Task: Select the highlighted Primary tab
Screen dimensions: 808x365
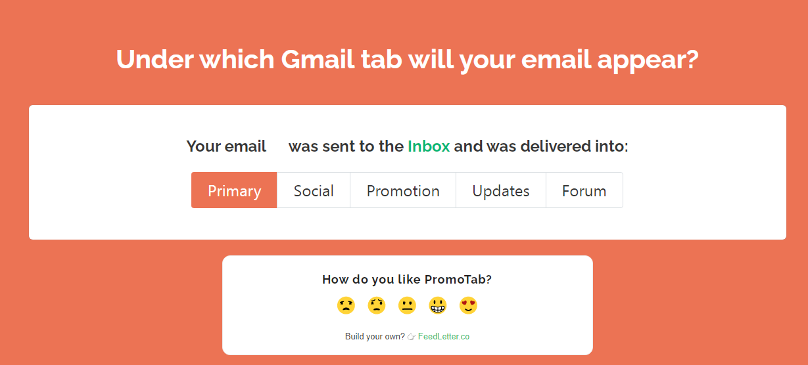Action: [234, 190]
